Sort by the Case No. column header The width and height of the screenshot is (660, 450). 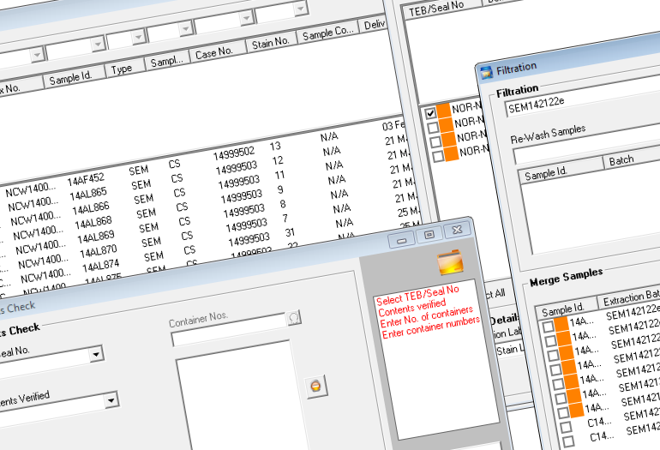coord(213,52)
